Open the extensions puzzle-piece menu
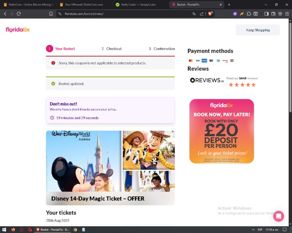The image size is (292, 233). (x=249, y=14)
